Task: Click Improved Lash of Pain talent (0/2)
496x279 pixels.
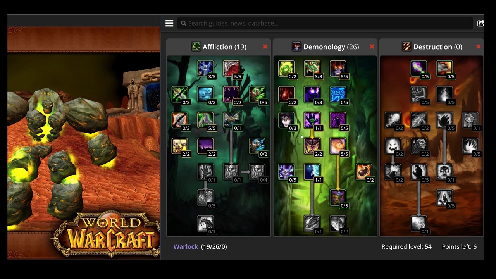Action: click(418, 120)
